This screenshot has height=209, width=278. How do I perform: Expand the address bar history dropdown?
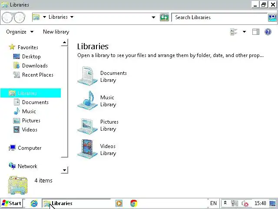click(x=153, y=17)
